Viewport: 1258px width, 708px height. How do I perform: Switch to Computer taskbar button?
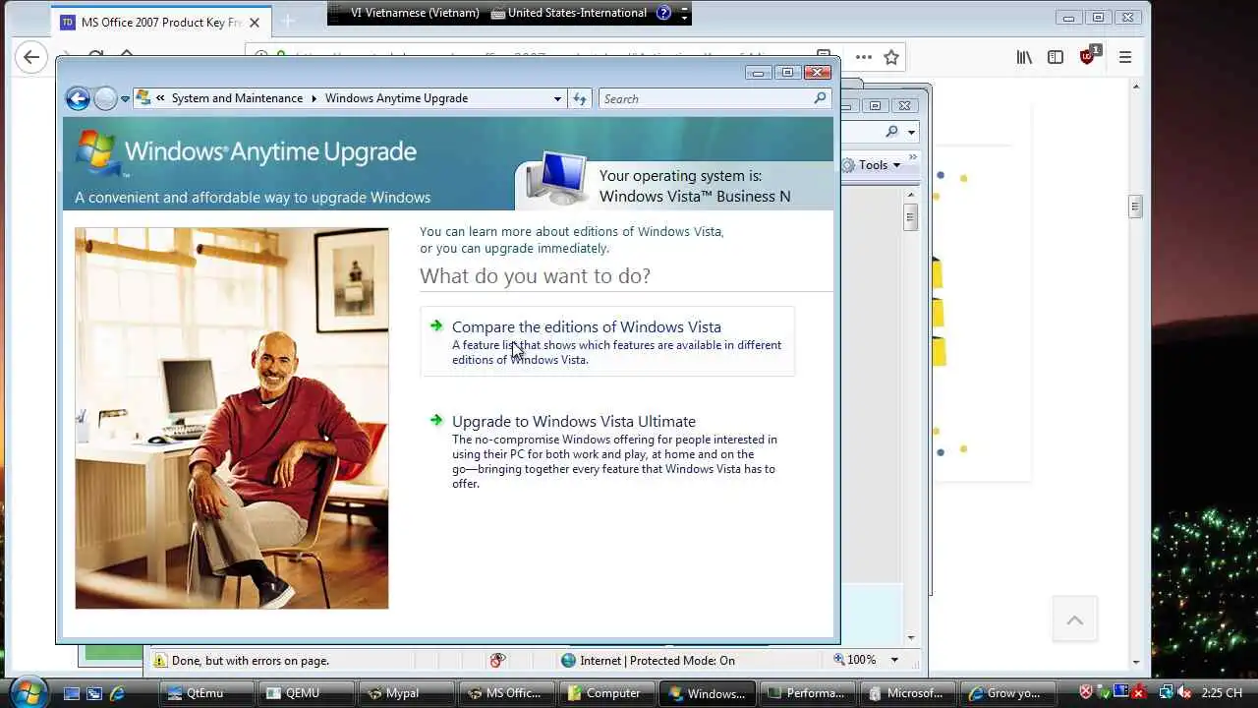pyautogui.click(x=606, y=693)
